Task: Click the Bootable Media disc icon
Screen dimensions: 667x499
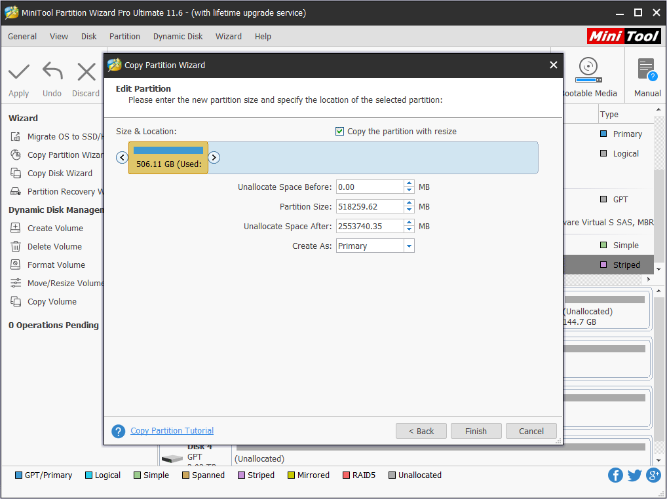Action: click(588, 68)
